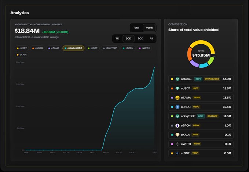Click the +$18.84M (+0.00%) change text

click(55, 32)
